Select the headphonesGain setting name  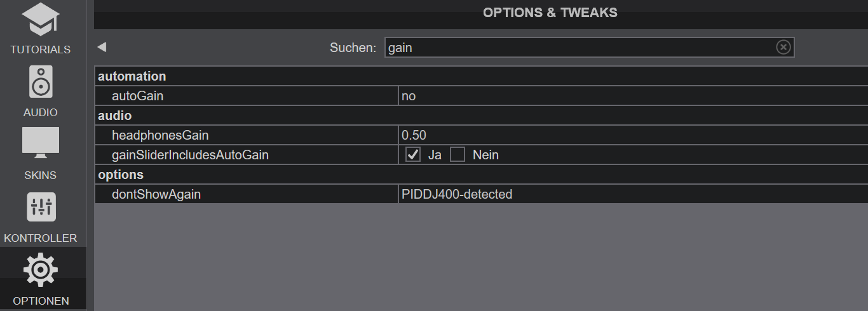coord(160,135)
